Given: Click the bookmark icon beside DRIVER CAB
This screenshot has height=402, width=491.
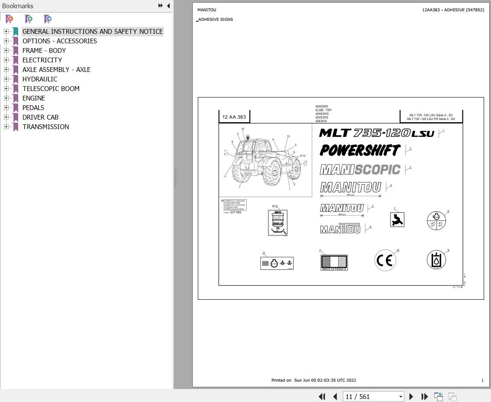Looking at the screenshot, I should point(15,117).
